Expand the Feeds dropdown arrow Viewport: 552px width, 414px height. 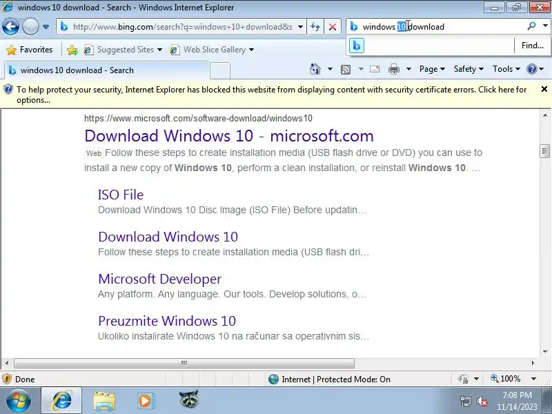point(361,69)
